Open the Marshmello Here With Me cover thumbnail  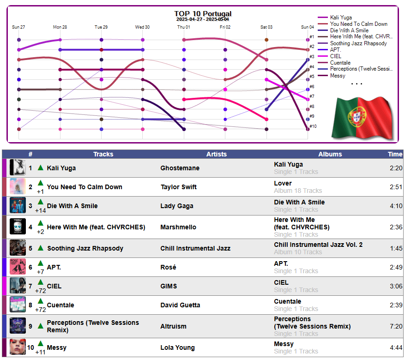(18, 227)
